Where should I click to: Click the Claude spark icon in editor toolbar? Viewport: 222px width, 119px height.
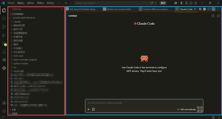pyautogui.click(x=200, y=9)
